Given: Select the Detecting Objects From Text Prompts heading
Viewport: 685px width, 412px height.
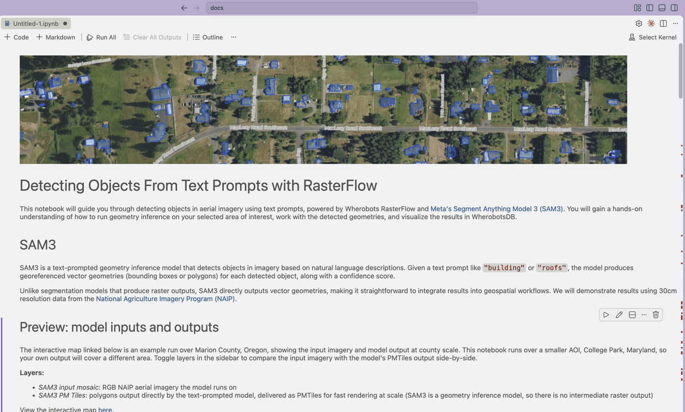Looking at the screenshot, I should (198, 186).
